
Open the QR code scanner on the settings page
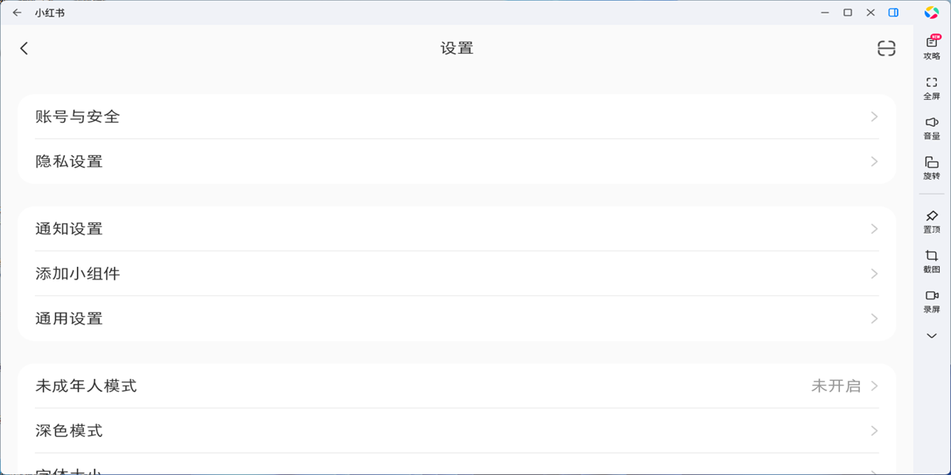pyautogui.click(x=886, y=47)
